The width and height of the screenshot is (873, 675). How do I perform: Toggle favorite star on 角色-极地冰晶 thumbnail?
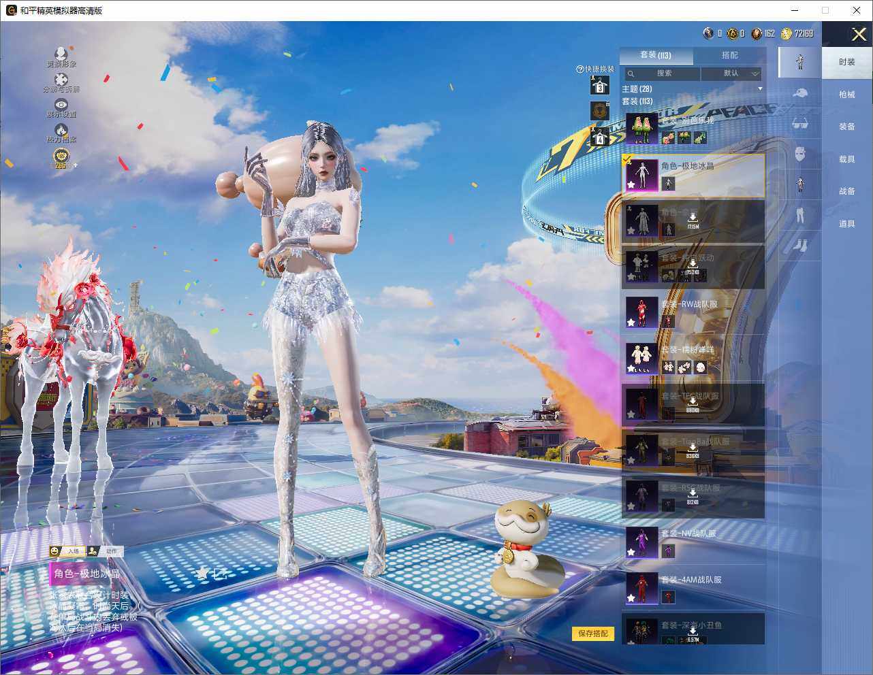point(631,185)
